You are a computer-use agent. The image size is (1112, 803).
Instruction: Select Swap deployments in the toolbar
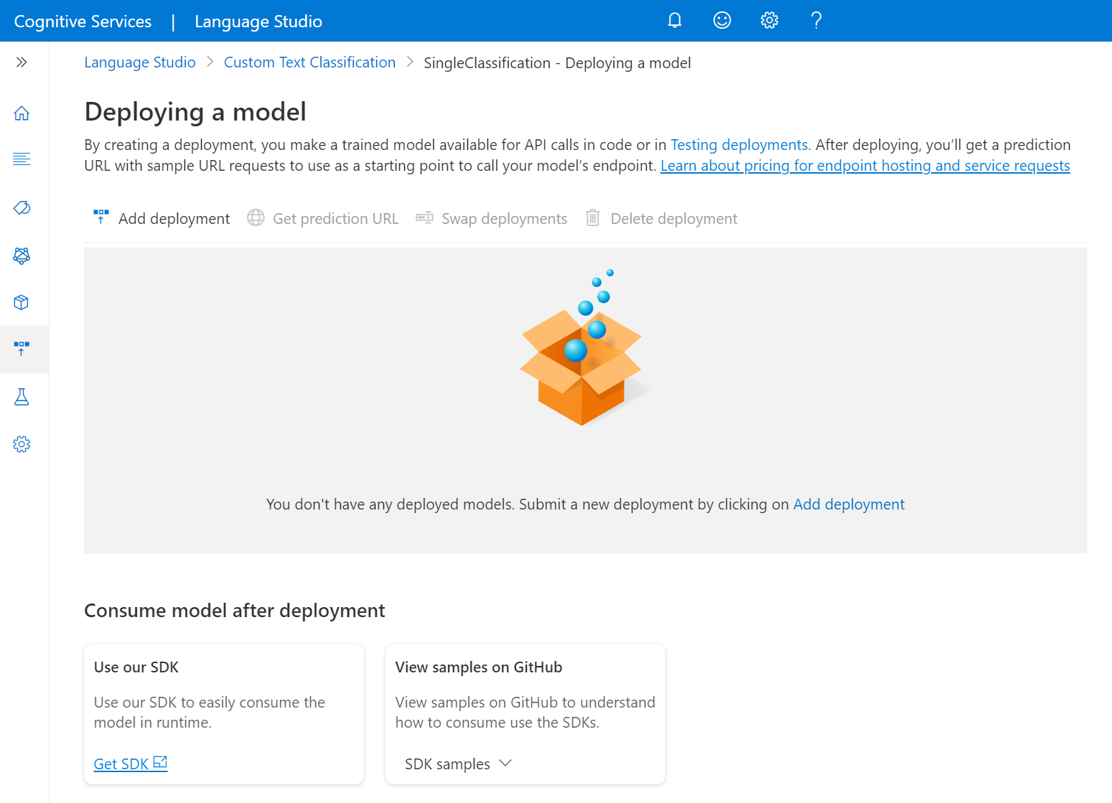(x=492, y=218)
